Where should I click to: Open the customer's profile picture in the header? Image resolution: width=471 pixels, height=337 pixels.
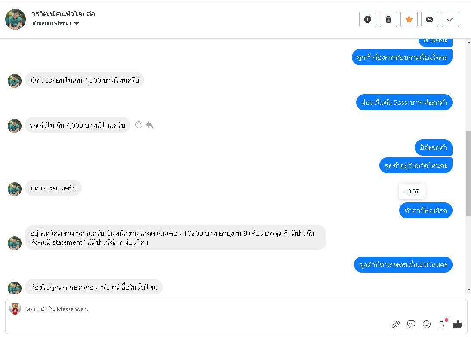pos(15,19)
